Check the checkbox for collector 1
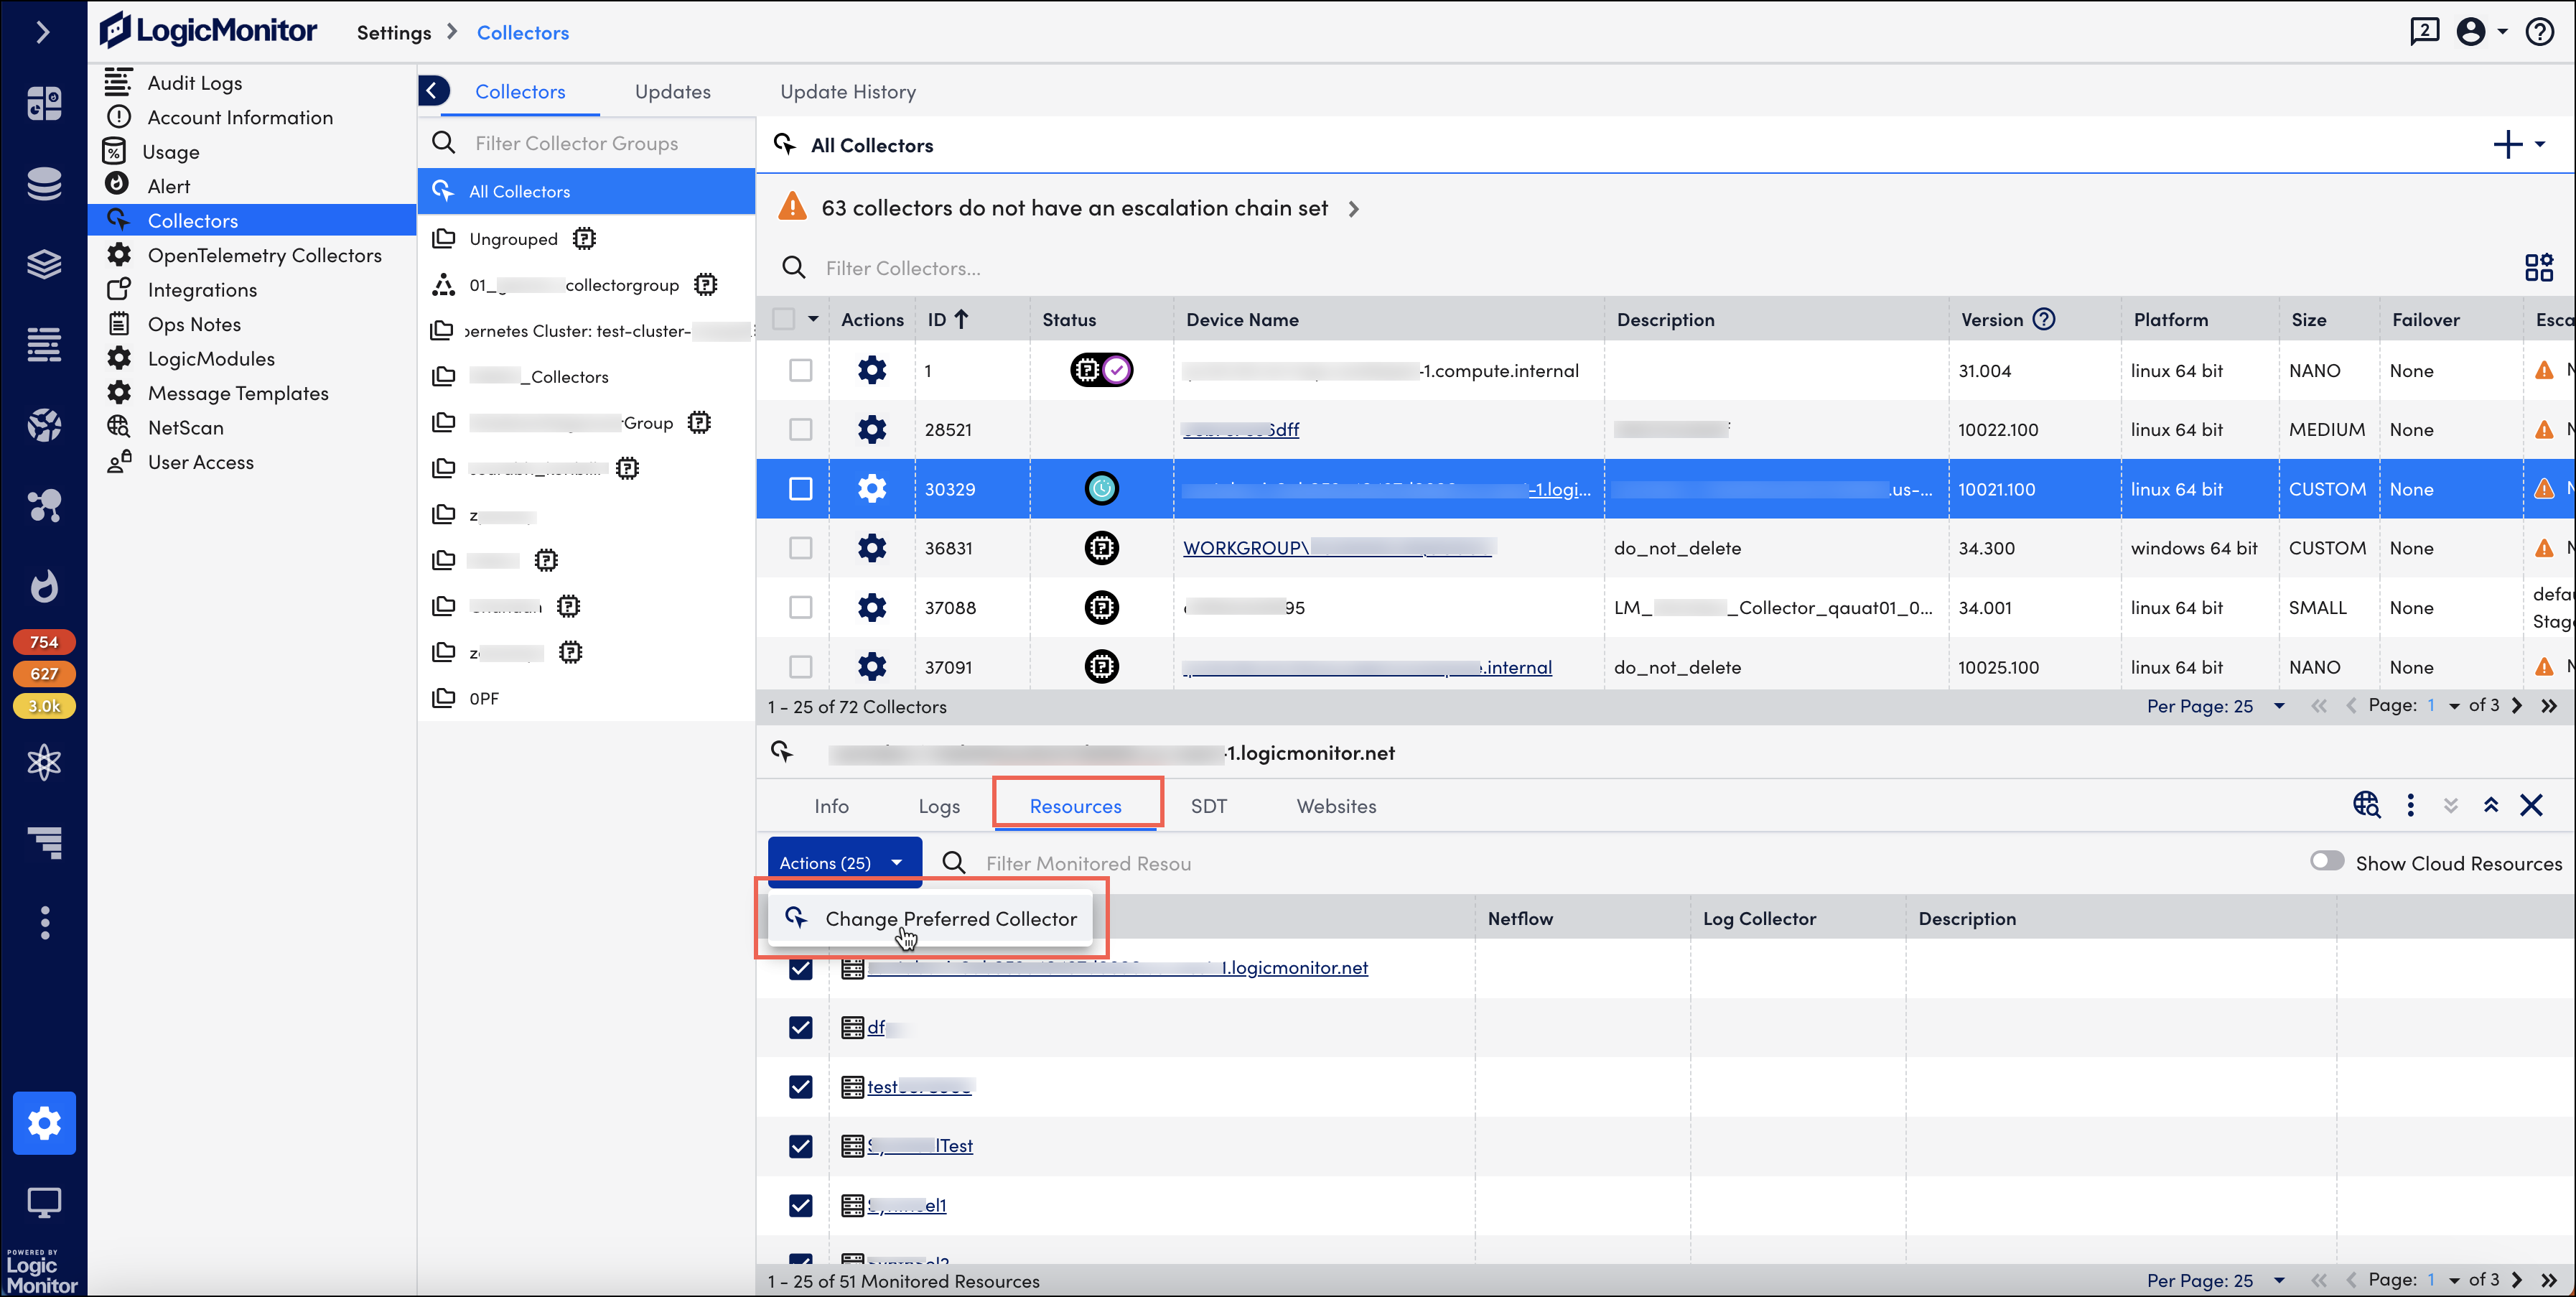The width and height of the screenshot is (2576, 1297). point(800,370)
